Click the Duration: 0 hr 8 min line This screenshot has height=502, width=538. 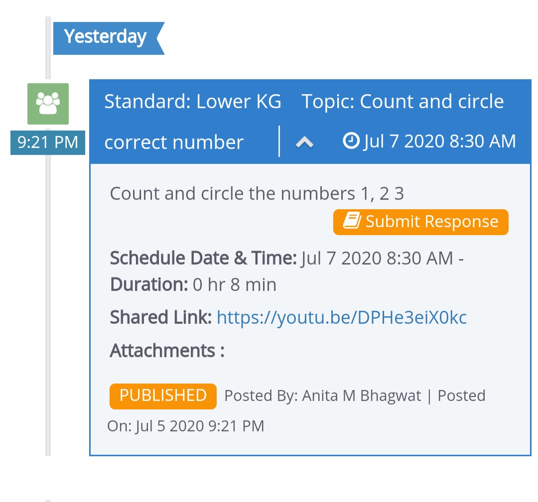pyautogui.click(x=193, y=284)
